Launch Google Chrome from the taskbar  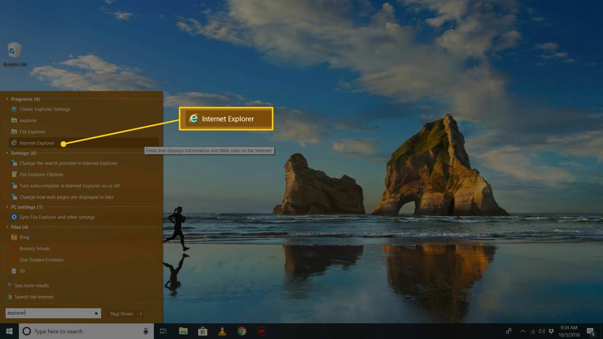click(242, 331)
